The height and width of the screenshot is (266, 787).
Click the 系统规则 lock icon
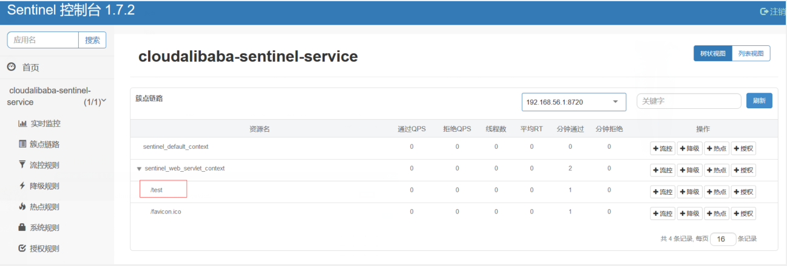coord(22,227)
